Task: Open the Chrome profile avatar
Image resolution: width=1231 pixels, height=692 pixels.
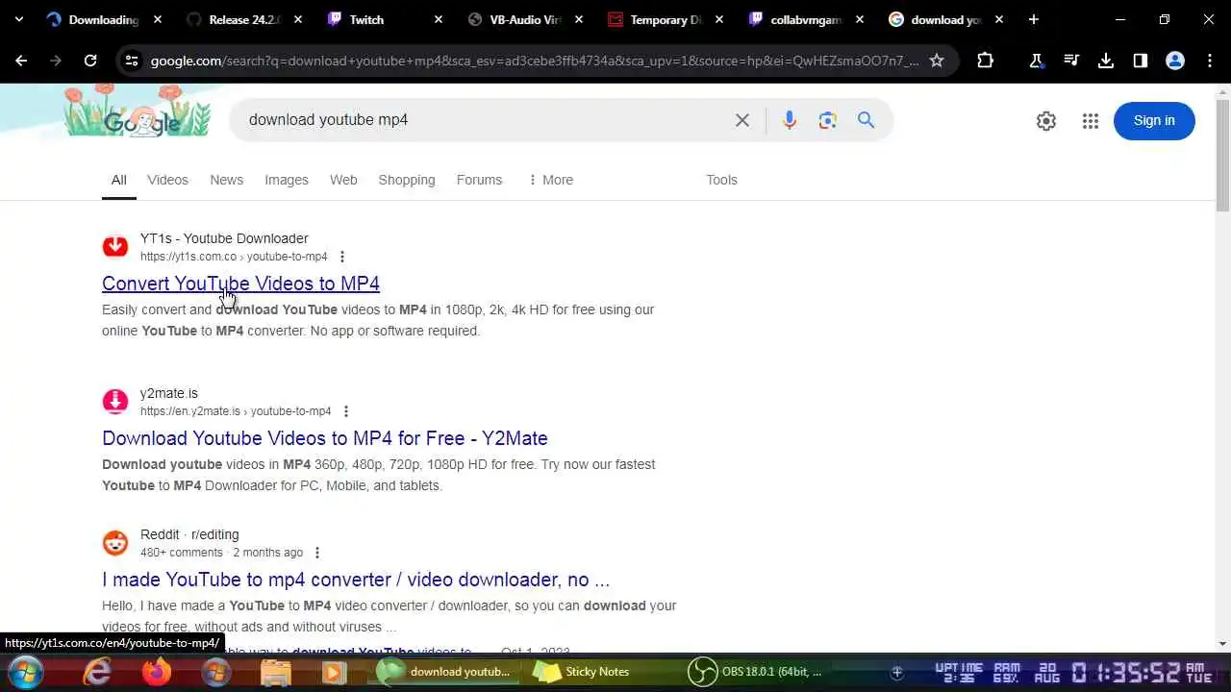Action: click(1175, 61)
